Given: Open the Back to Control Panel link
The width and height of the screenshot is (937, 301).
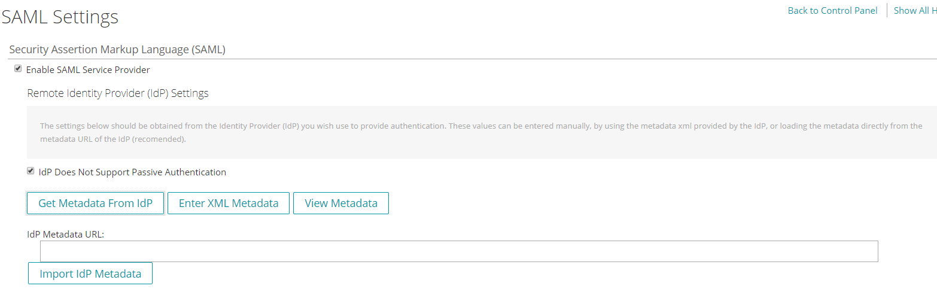Looking at the screenshot, I should click(832, 11).
